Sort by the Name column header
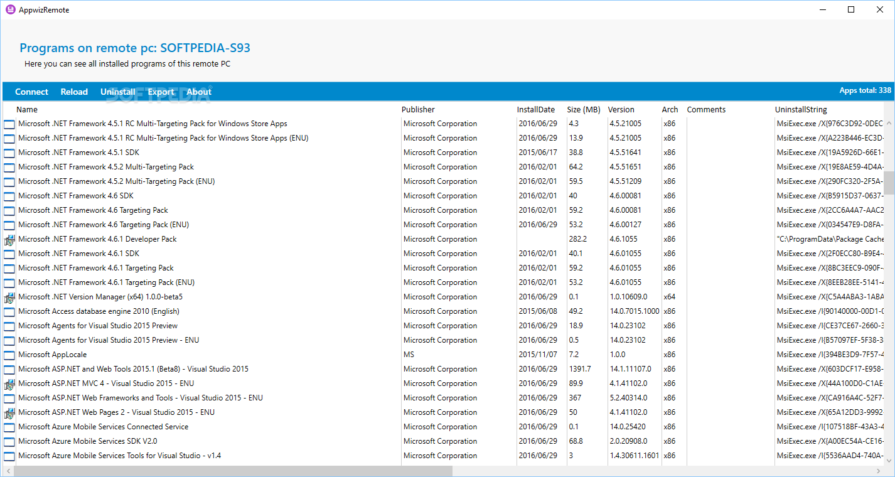 [x=27, y=109]
